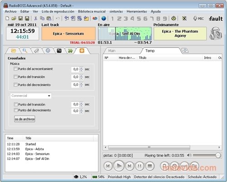This screenshot has height=182, width=227.
Task: Save the playlist with the first floppy disk icon
Action: pyautogui.click(x=20, y=19)
